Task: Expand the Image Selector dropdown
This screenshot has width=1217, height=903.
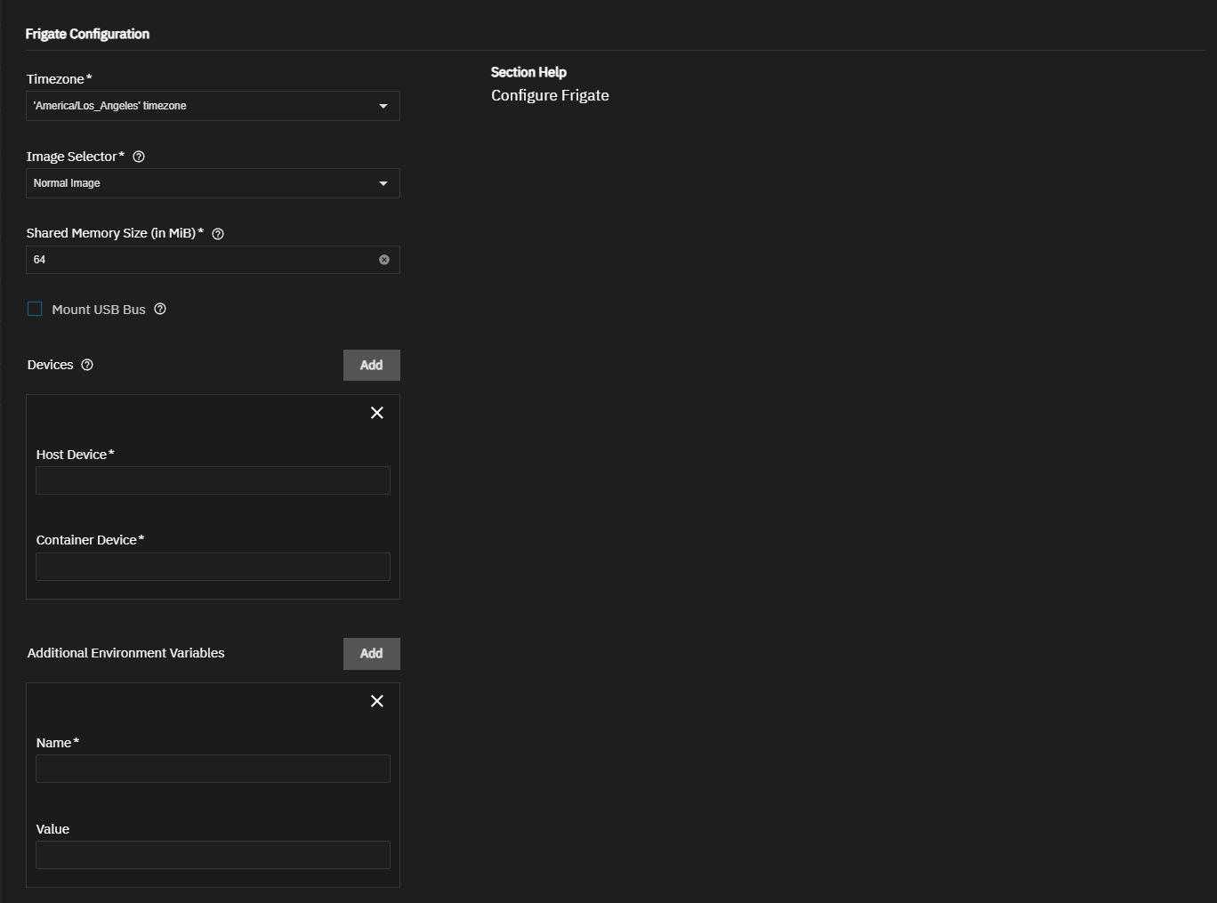Action: pos(205,183)
